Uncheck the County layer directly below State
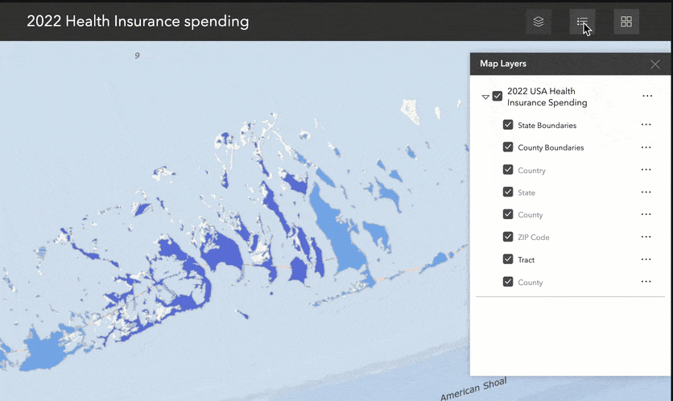673x401 pixels. pos(508,214)
